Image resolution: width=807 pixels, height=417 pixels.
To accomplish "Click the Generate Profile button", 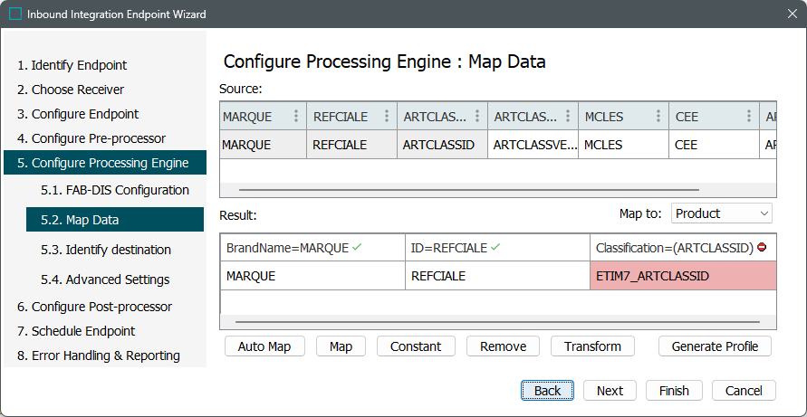I will point(716,346).
